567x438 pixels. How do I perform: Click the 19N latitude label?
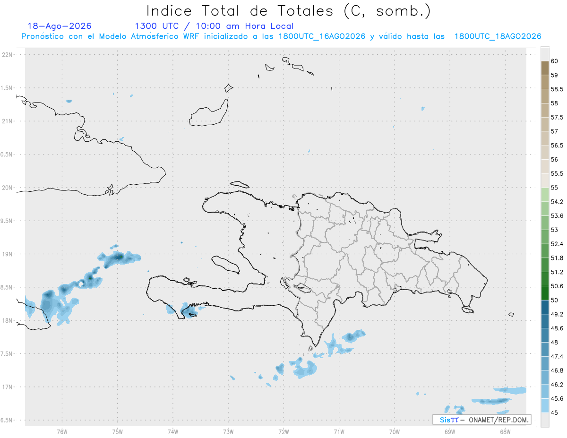tap(8, 254)
